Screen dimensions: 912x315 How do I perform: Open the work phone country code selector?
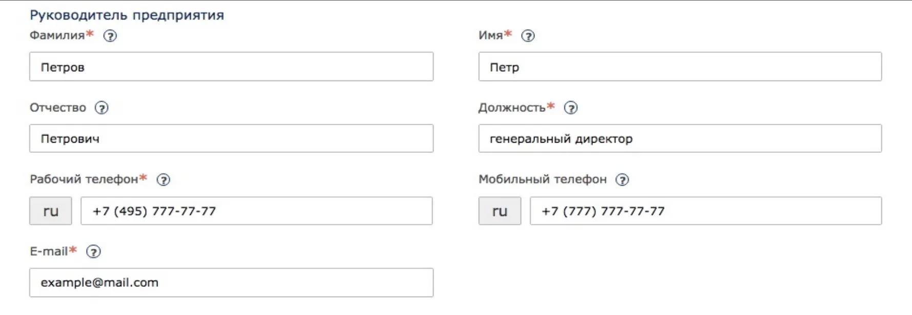tap(50, 211)
